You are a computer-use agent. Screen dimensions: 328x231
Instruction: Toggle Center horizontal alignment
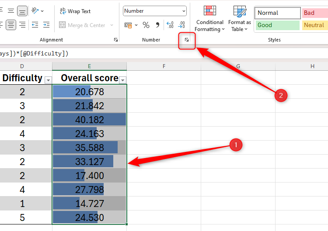point(11,25)
